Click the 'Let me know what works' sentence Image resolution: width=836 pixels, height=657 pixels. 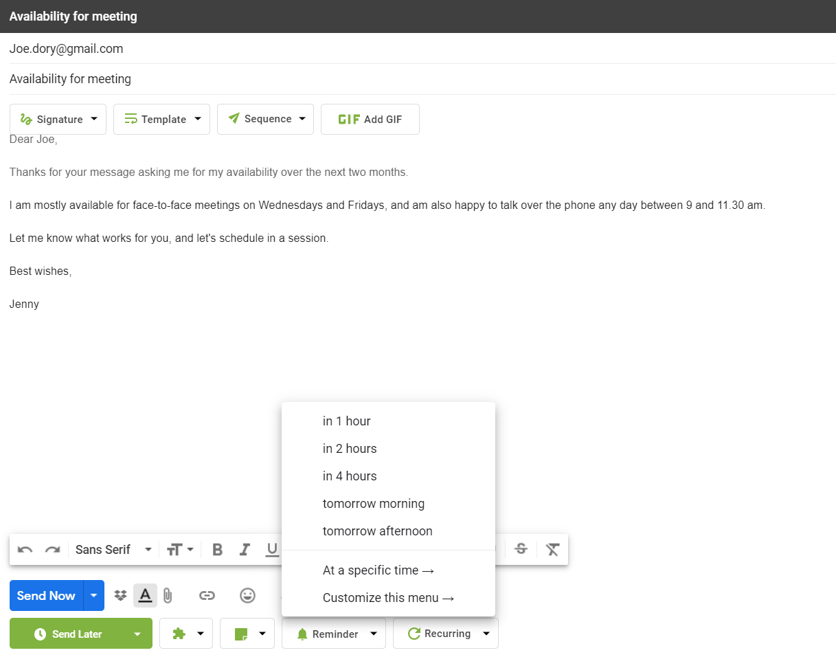(x=169, y=238)
